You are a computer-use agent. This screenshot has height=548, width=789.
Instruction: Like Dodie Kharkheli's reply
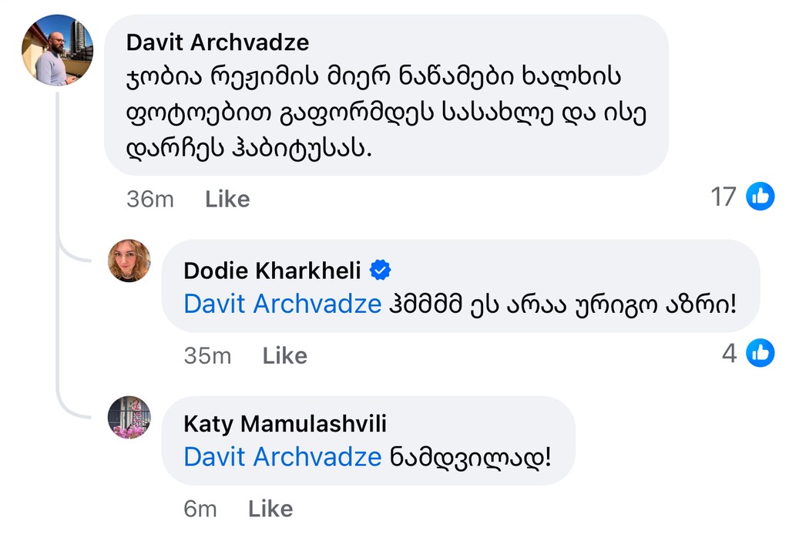[284, 355]
